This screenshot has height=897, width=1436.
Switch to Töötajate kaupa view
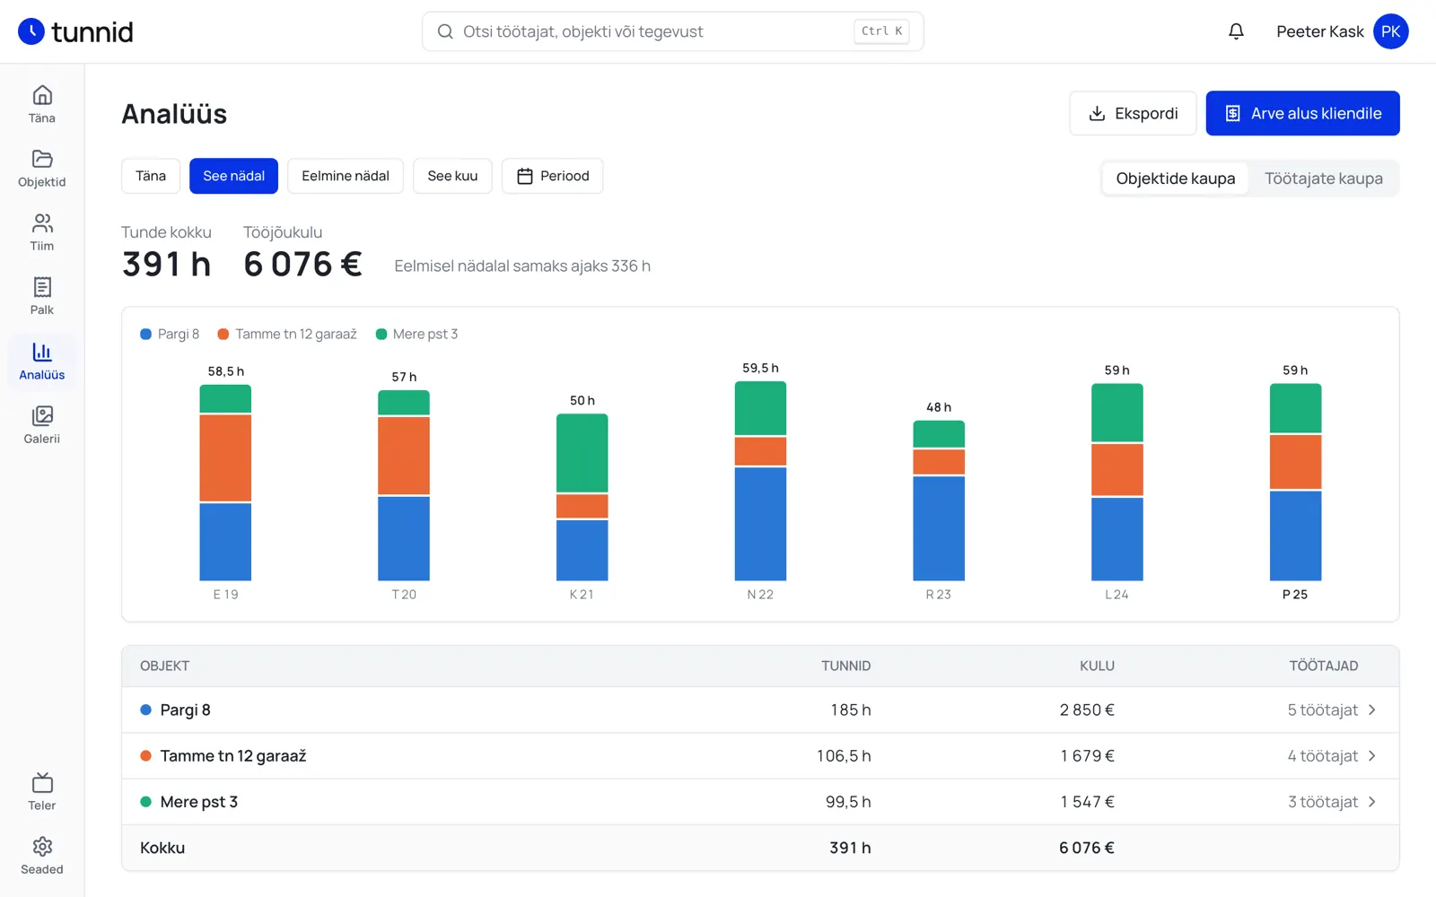coord(1323,179)
